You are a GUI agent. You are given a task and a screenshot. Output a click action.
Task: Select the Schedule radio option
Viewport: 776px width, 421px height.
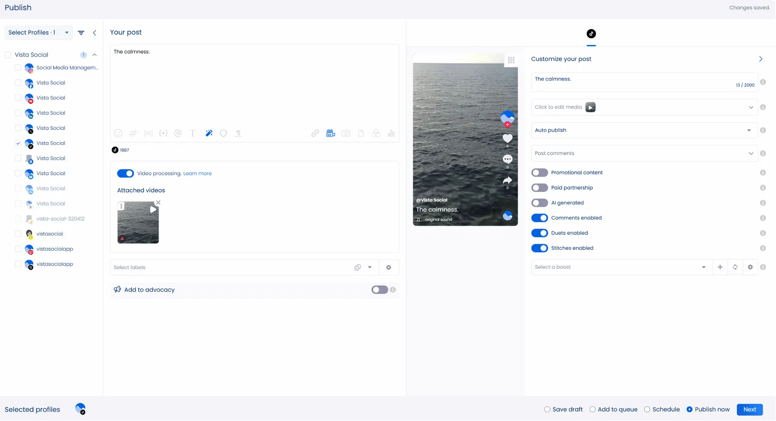click(647, 409)
